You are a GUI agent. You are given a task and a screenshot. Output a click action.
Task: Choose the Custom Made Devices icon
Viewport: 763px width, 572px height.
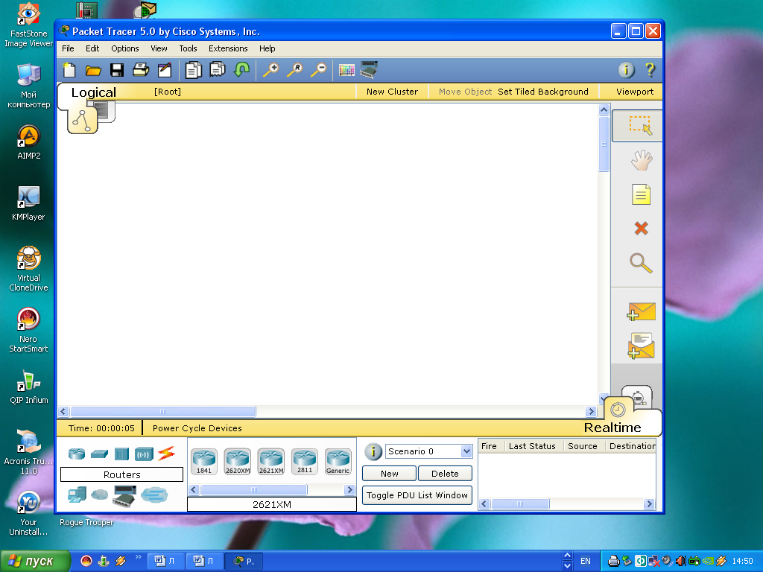tap(124, 496)
